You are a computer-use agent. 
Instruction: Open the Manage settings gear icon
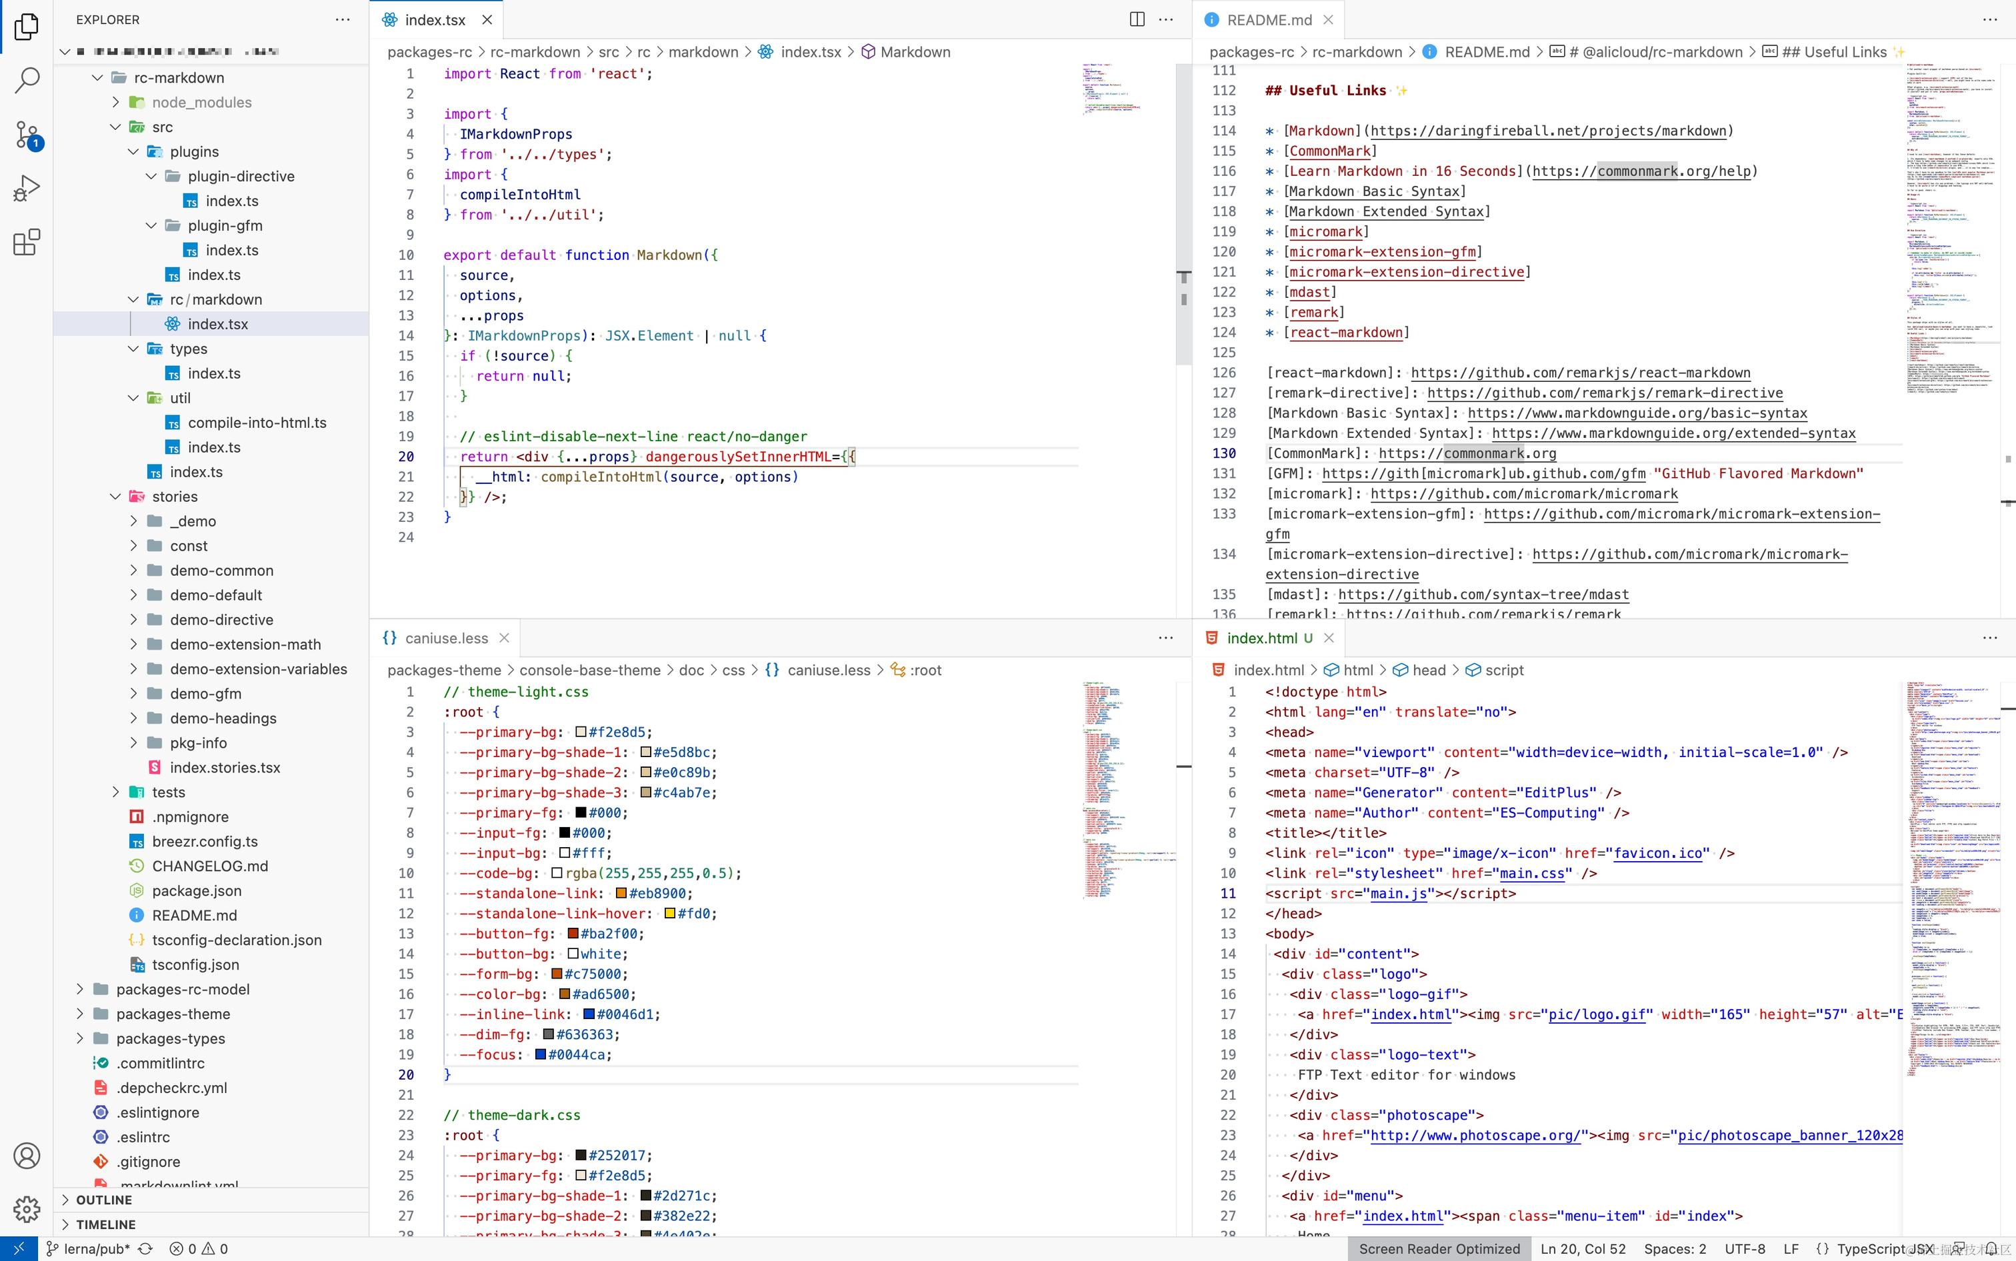click(x=27, y=1208)
